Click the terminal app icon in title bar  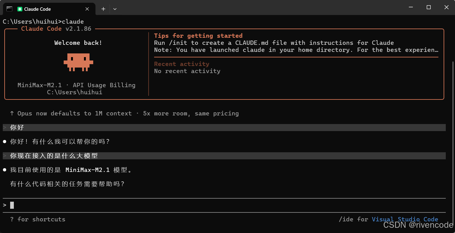click(9, 9)
